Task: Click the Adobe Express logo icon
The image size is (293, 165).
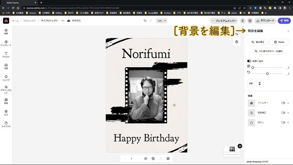Action: (x=6, y=21)
